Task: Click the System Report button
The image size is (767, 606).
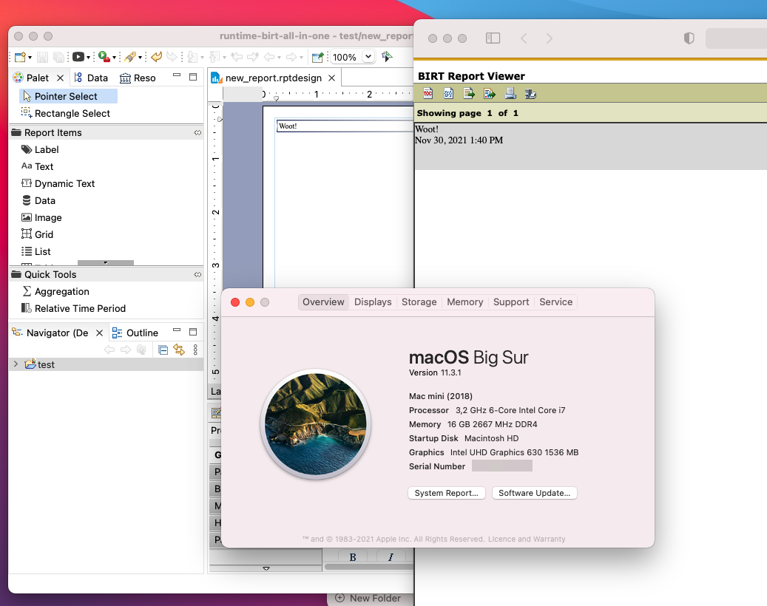Action: pos(446,493)
